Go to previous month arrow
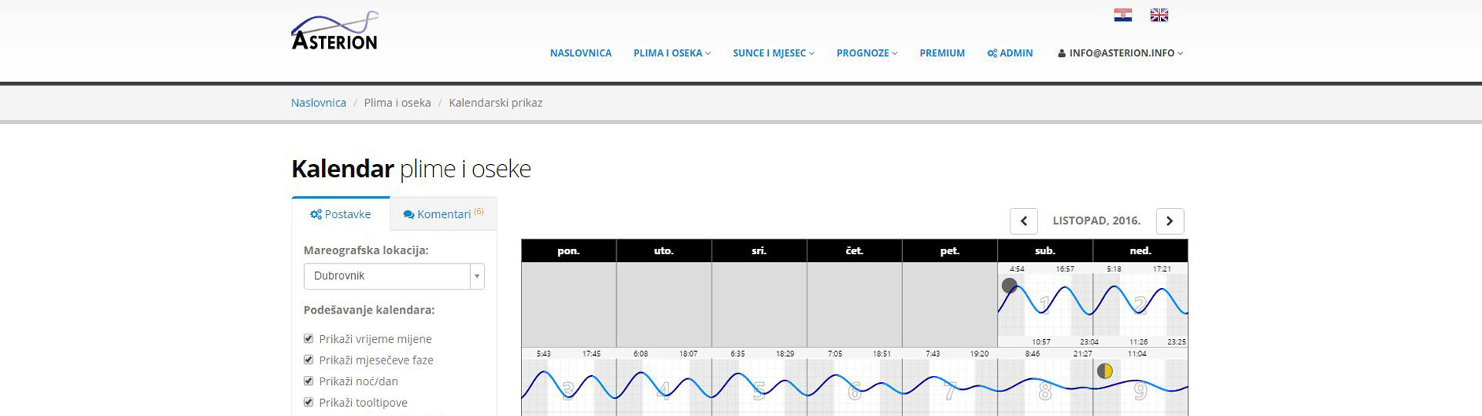This screenshot has height=416, width=1482. point(1024,221)
